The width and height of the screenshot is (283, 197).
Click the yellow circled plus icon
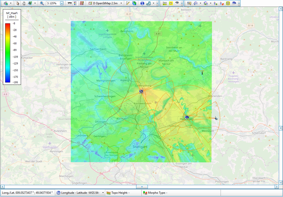pos(228,3)
